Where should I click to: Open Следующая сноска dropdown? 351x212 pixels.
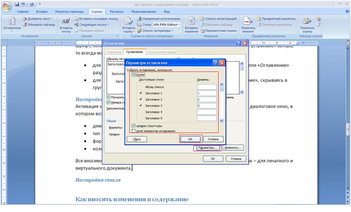92,24
